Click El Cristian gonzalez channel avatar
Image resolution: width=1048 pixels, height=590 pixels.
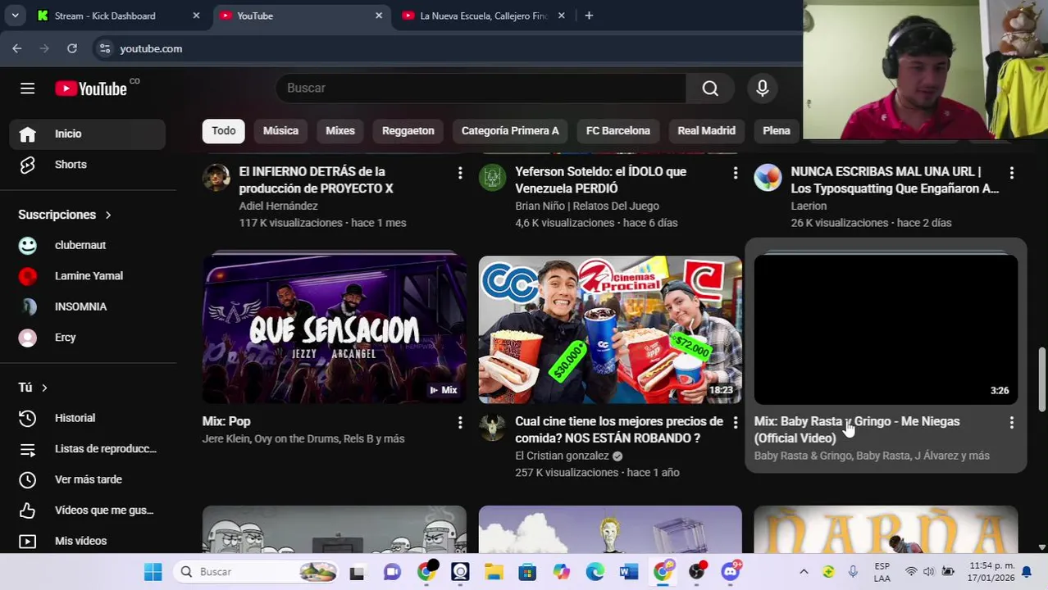pos(492,428)
